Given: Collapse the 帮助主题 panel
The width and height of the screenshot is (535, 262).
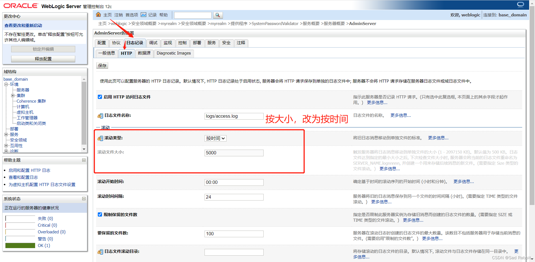Looking at the screenshot, I should (x=84, y=160).
